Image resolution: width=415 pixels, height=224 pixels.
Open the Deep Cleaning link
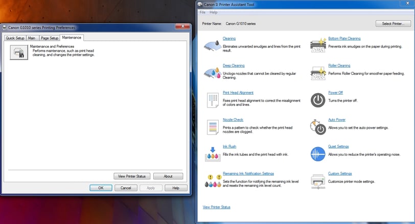234,66
